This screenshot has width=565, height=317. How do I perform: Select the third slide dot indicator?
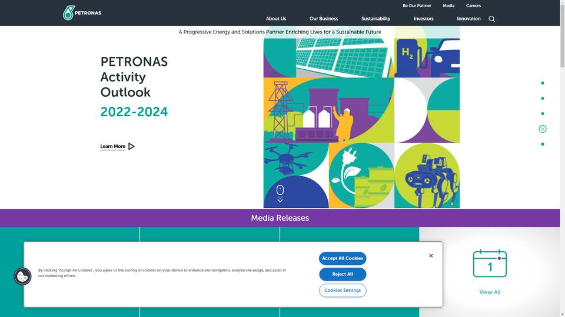[542, 113]
